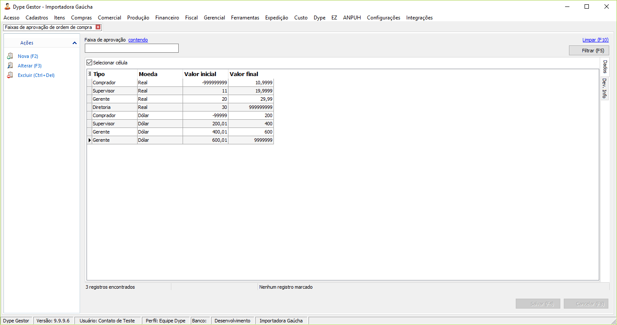Click the Desenvolvimento status bar entry
The height and width of the screenshot is (325, 617).
[232, 321]
